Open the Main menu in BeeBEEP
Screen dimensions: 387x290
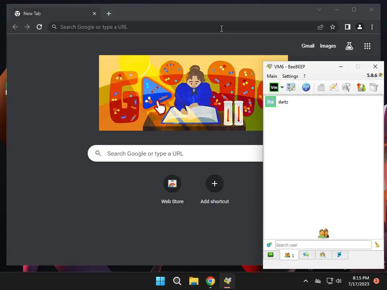pos(272,76)
